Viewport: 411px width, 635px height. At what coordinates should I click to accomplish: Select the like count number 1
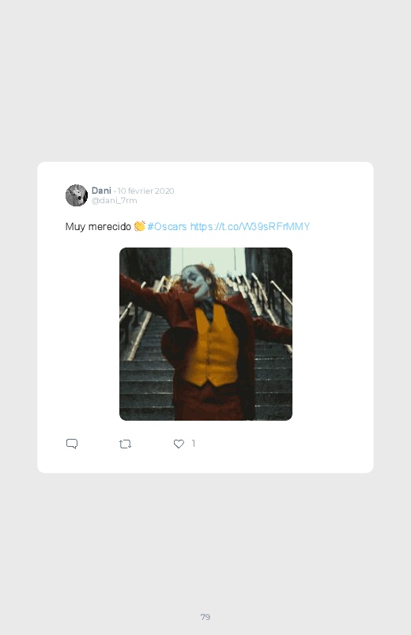194,444
